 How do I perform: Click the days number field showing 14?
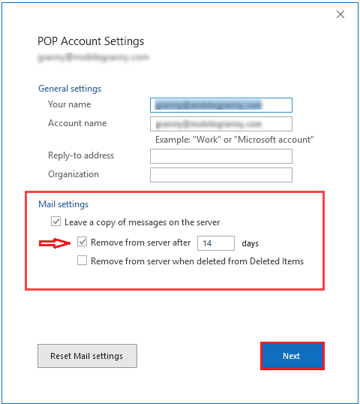pos(216,243)
